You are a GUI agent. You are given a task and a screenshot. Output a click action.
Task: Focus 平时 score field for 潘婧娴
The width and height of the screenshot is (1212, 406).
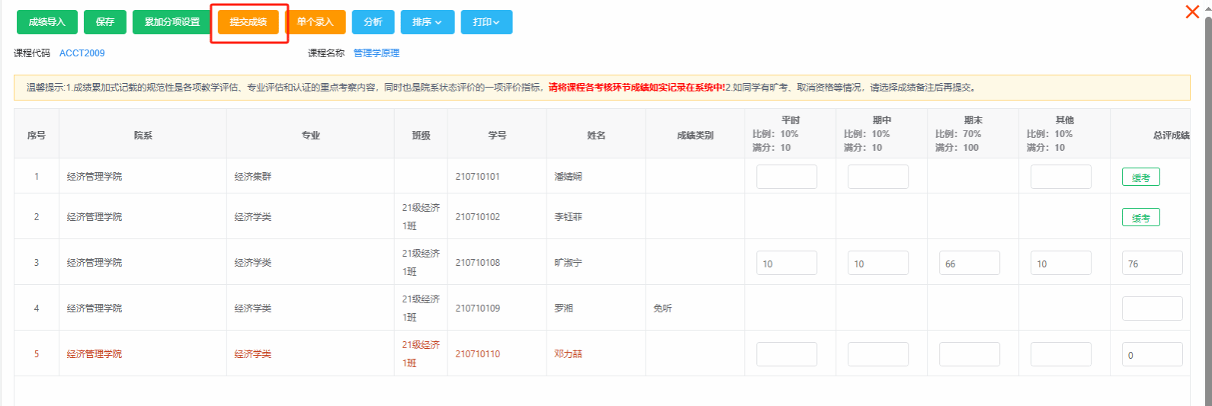coord(787,177)
